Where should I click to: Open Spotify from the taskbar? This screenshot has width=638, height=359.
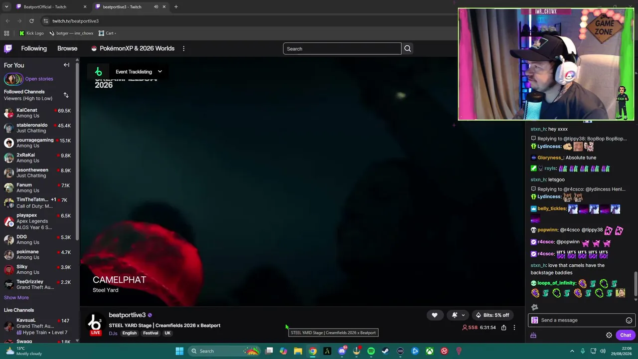(x=371, y=351)
